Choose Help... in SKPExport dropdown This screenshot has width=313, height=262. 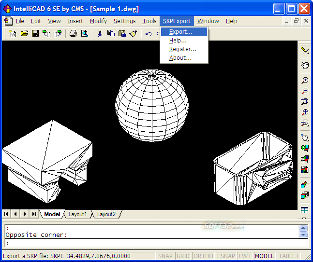point(184,41)
